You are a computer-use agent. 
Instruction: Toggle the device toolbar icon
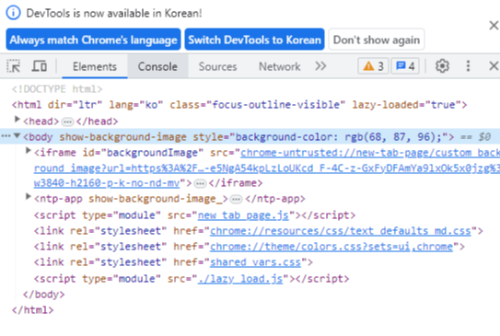tap(40, 66)
